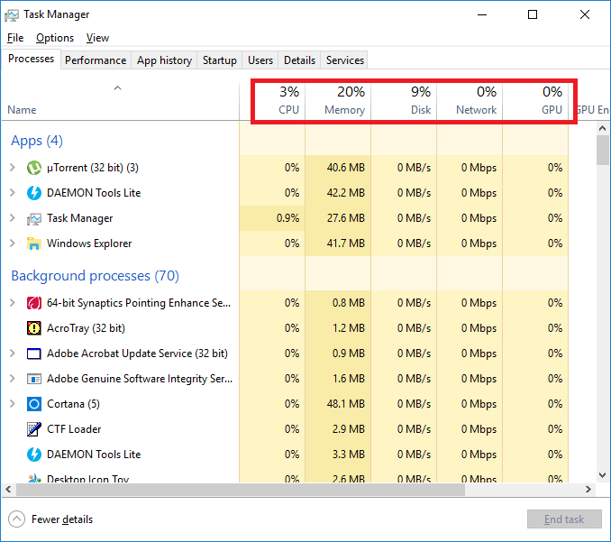Click Cortana's 48.1 MB memory value
Screen dimensions: 611x542
click(x=346, y=404)
